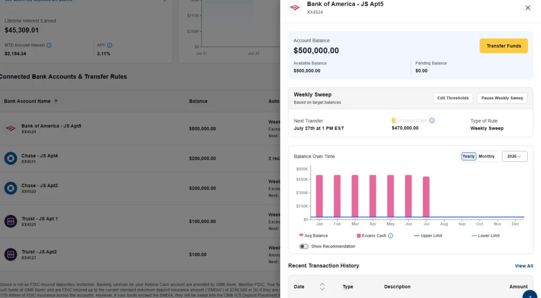
Task: Open the APY info icon
Action: [110, 45]
